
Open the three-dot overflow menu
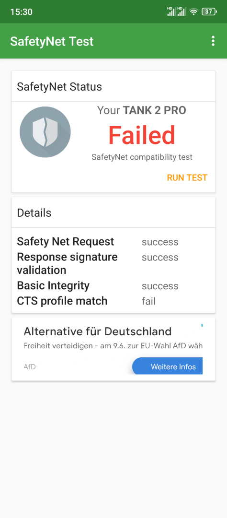(213, 41)
